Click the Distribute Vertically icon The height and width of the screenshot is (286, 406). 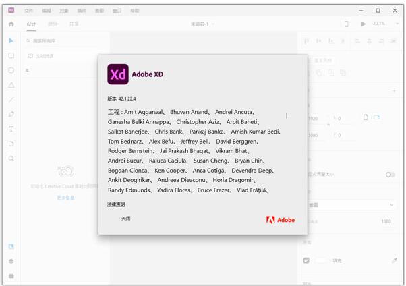point(343,41)
